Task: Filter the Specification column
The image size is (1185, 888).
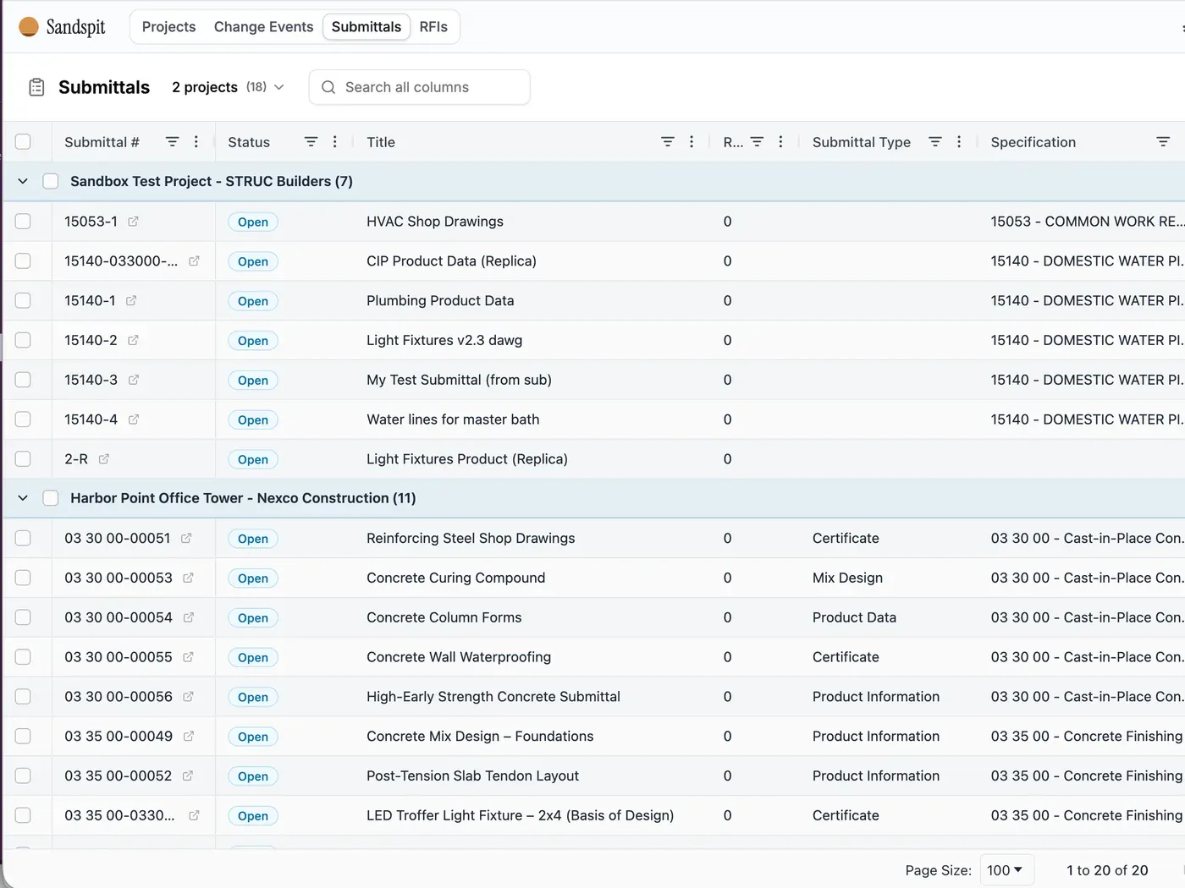Action: (x=1163, y=142)
